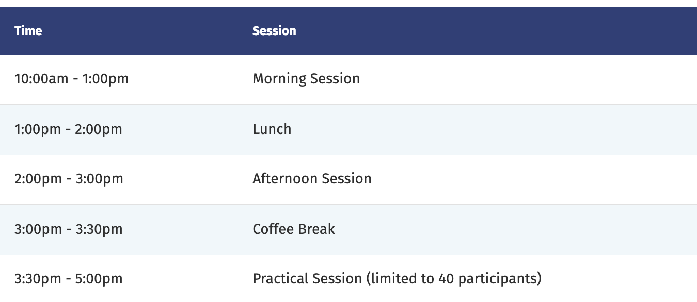
Task: Click the 1:00pm - 2:00pm time slot
Action: (69, 129)
